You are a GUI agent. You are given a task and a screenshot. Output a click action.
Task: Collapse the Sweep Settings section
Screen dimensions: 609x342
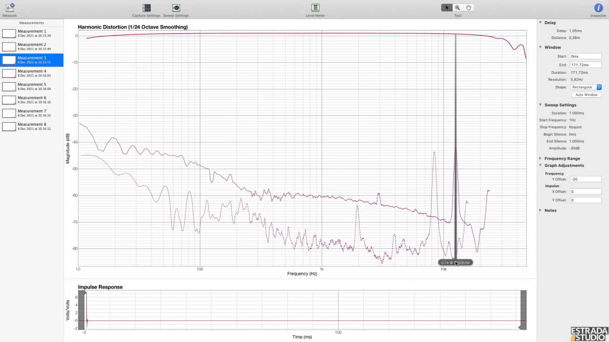540,104
